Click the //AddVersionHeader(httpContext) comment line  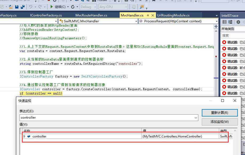(x=49, y=29)
